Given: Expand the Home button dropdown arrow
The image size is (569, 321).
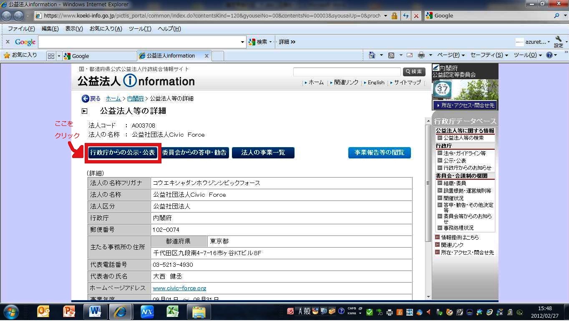Looking at the screenshot, I should 381,55.
